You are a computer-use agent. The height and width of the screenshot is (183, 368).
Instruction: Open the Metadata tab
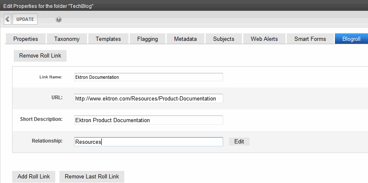(185, 39)
